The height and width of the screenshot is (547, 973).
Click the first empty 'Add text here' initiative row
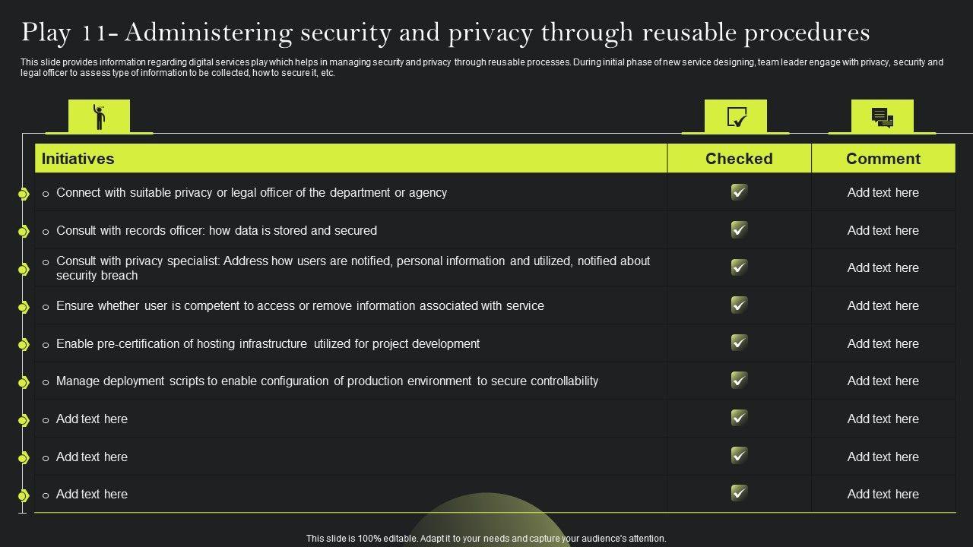click(x=92, y=419)
